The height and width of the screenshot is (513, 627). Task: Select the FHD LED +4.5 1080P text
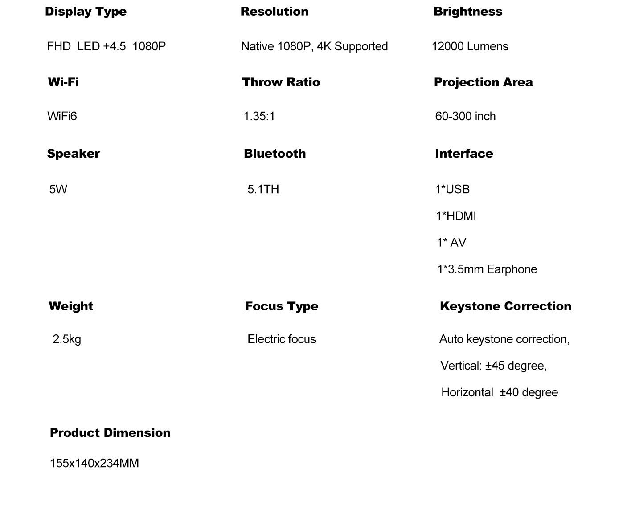coord(106,46)
